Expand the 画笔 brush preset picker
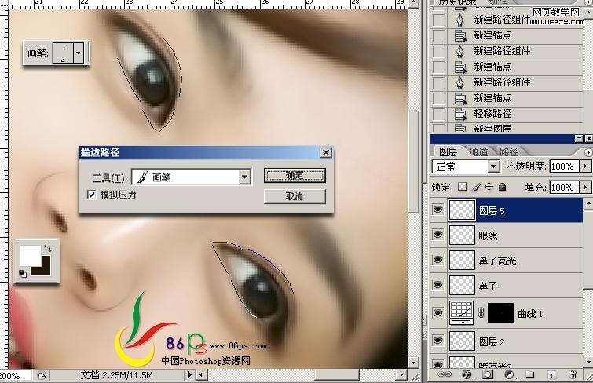Screen dimensions: 593x383 coord(79,53)
